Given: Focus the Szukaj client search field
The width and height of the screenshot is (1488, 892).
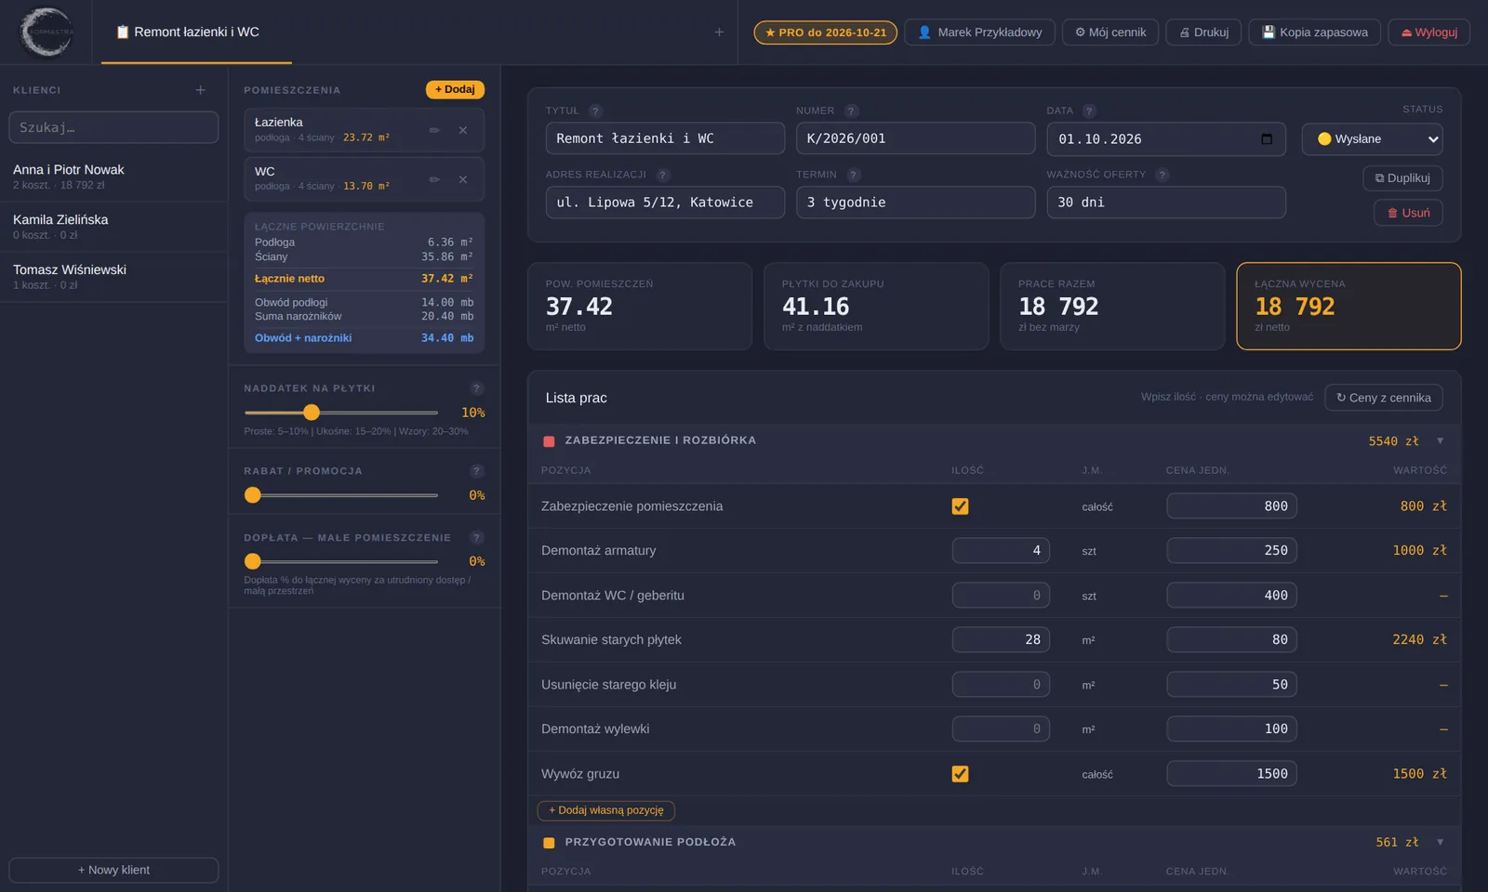Looking at the screenshot, I should point(113,127).
